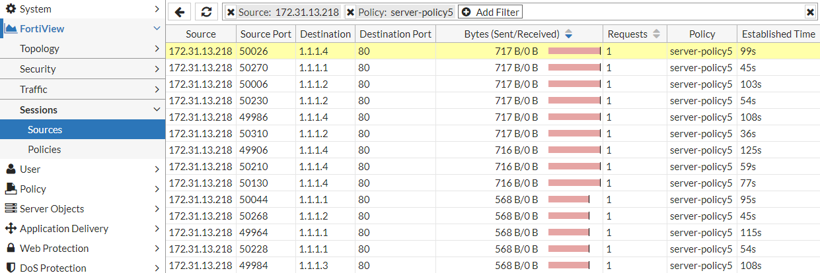
Task: Select source port 50210 cell
Action: pyautogui.click(x=265, y=166)
